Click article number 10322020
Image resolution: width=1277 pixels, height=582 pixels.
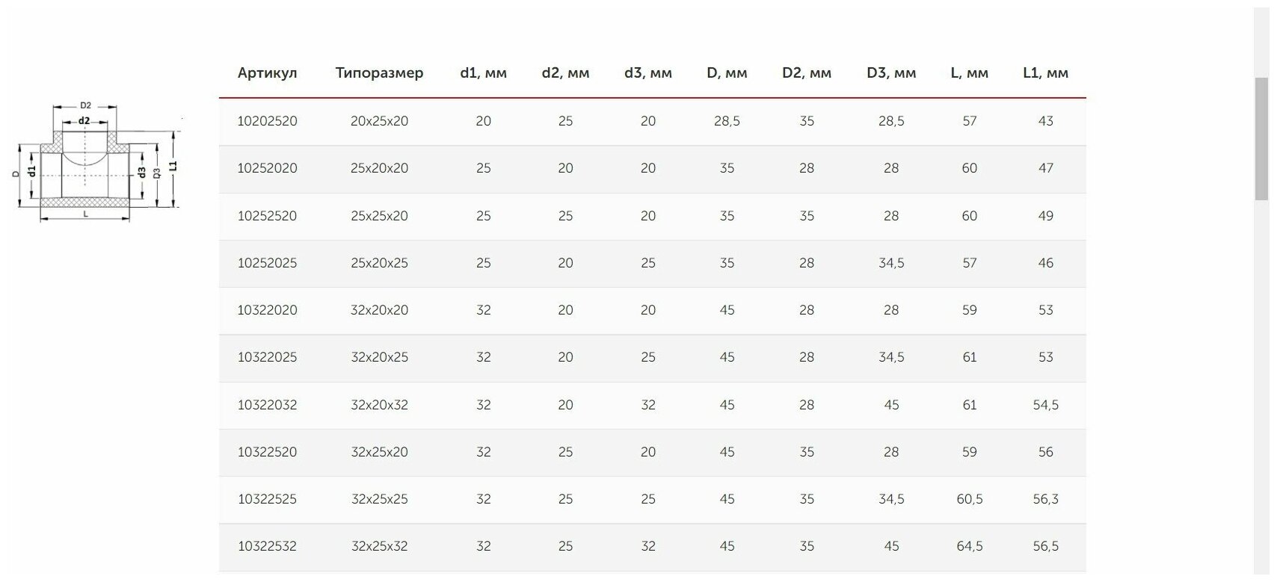[x=267, y=310]
